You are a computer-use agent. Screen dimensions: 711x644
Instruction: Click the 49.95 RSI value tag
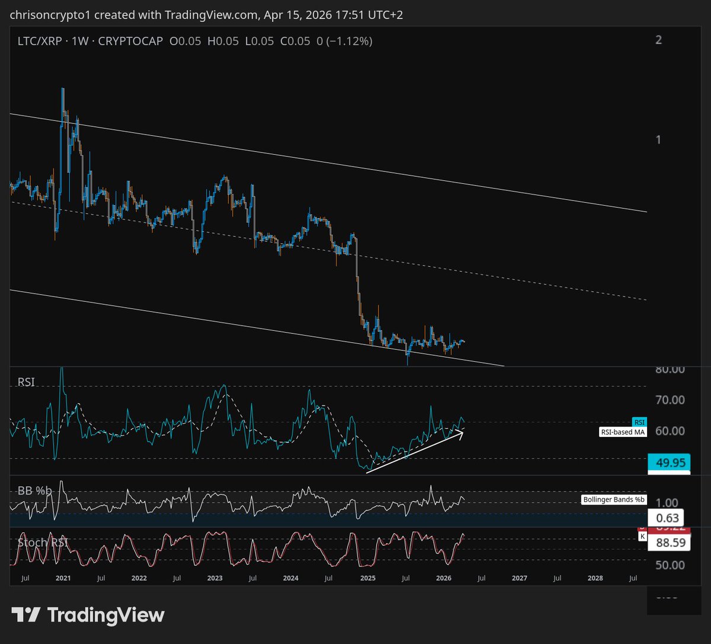pyautogui.click(x=670, y=462)
